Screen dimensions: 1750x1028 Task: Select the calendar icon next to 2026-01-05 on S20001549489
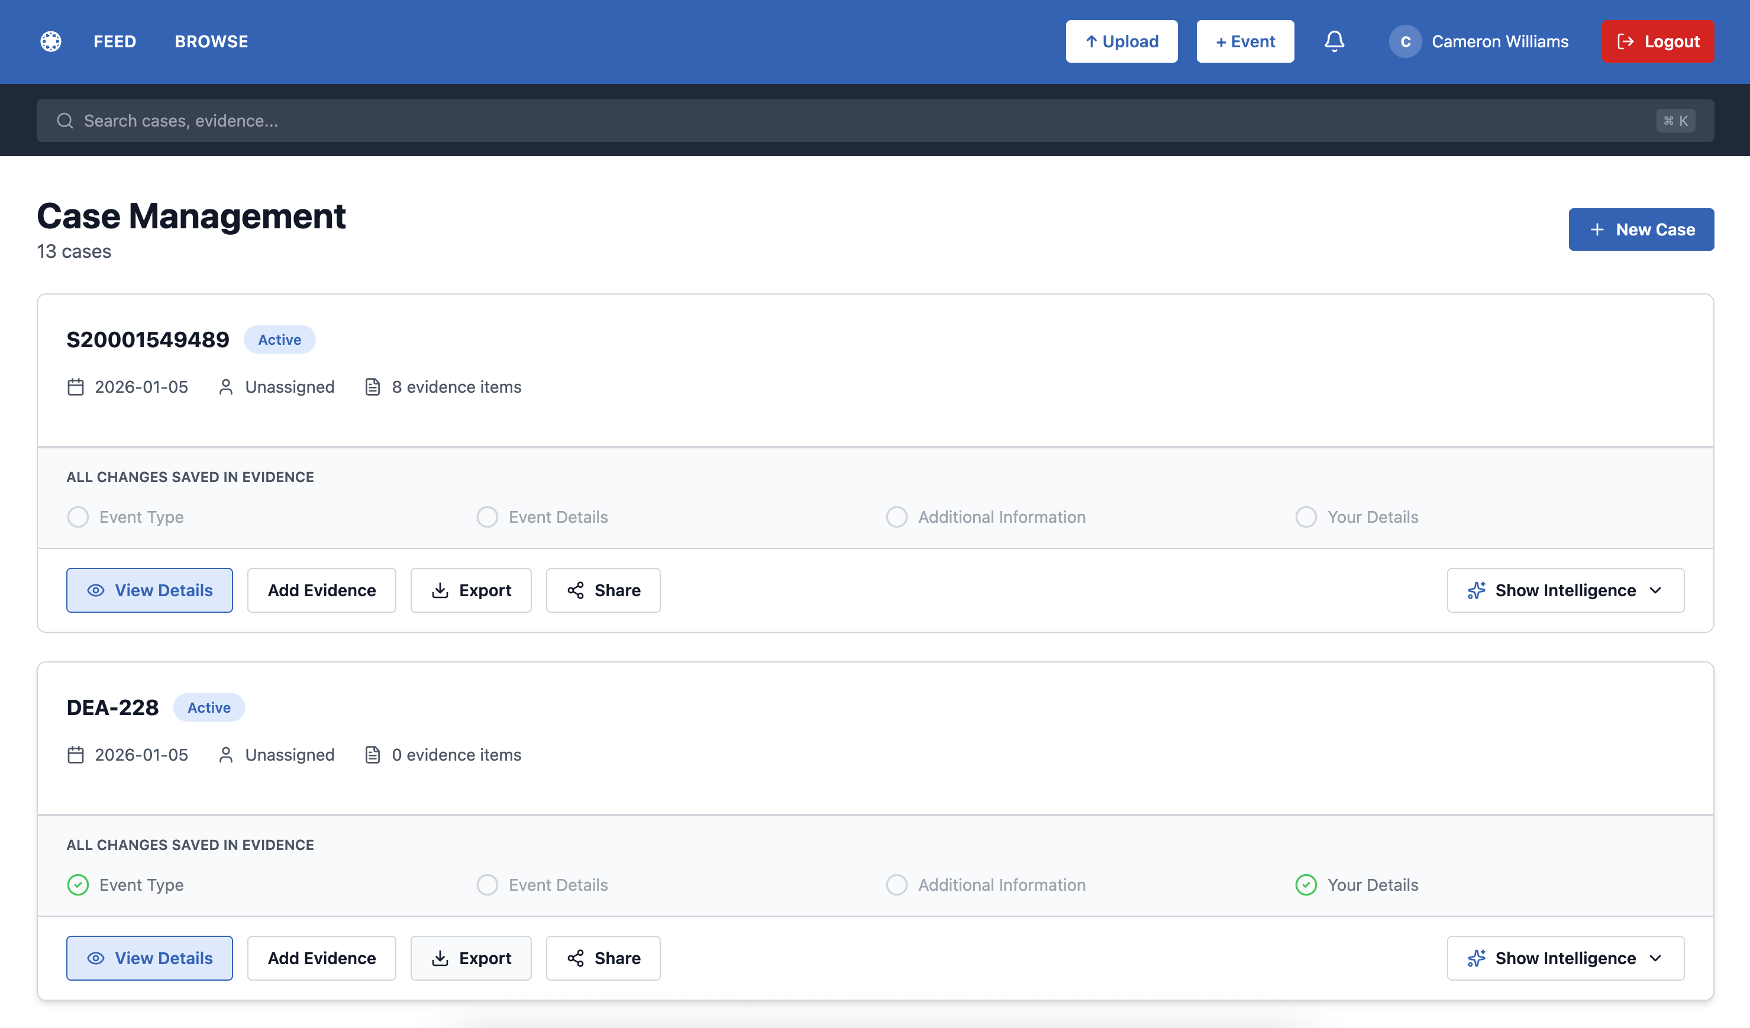pyautogui.click(x=76, y=387)
